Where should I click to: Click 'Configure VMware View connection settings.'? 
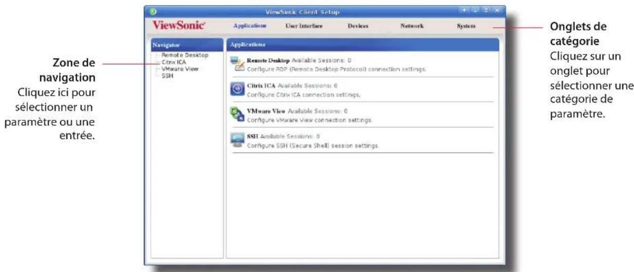click(x=310, y=120)
